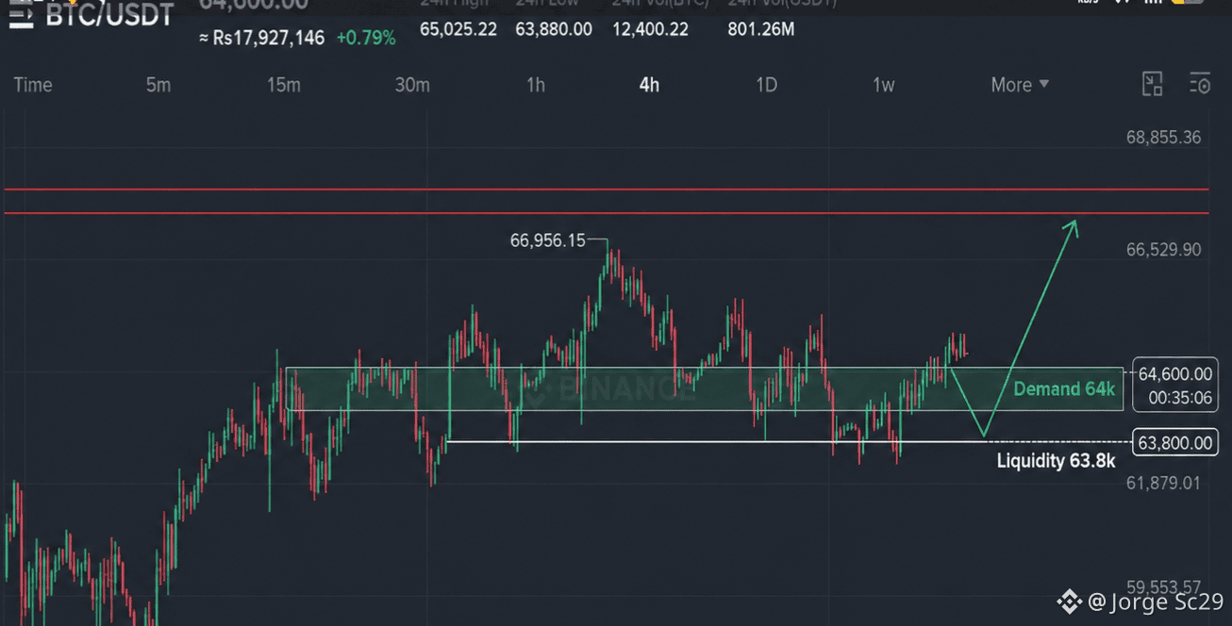Click the candle countdown 00:35:06
Screen dimensions: 1232x626
click(x=1180, y=398)
